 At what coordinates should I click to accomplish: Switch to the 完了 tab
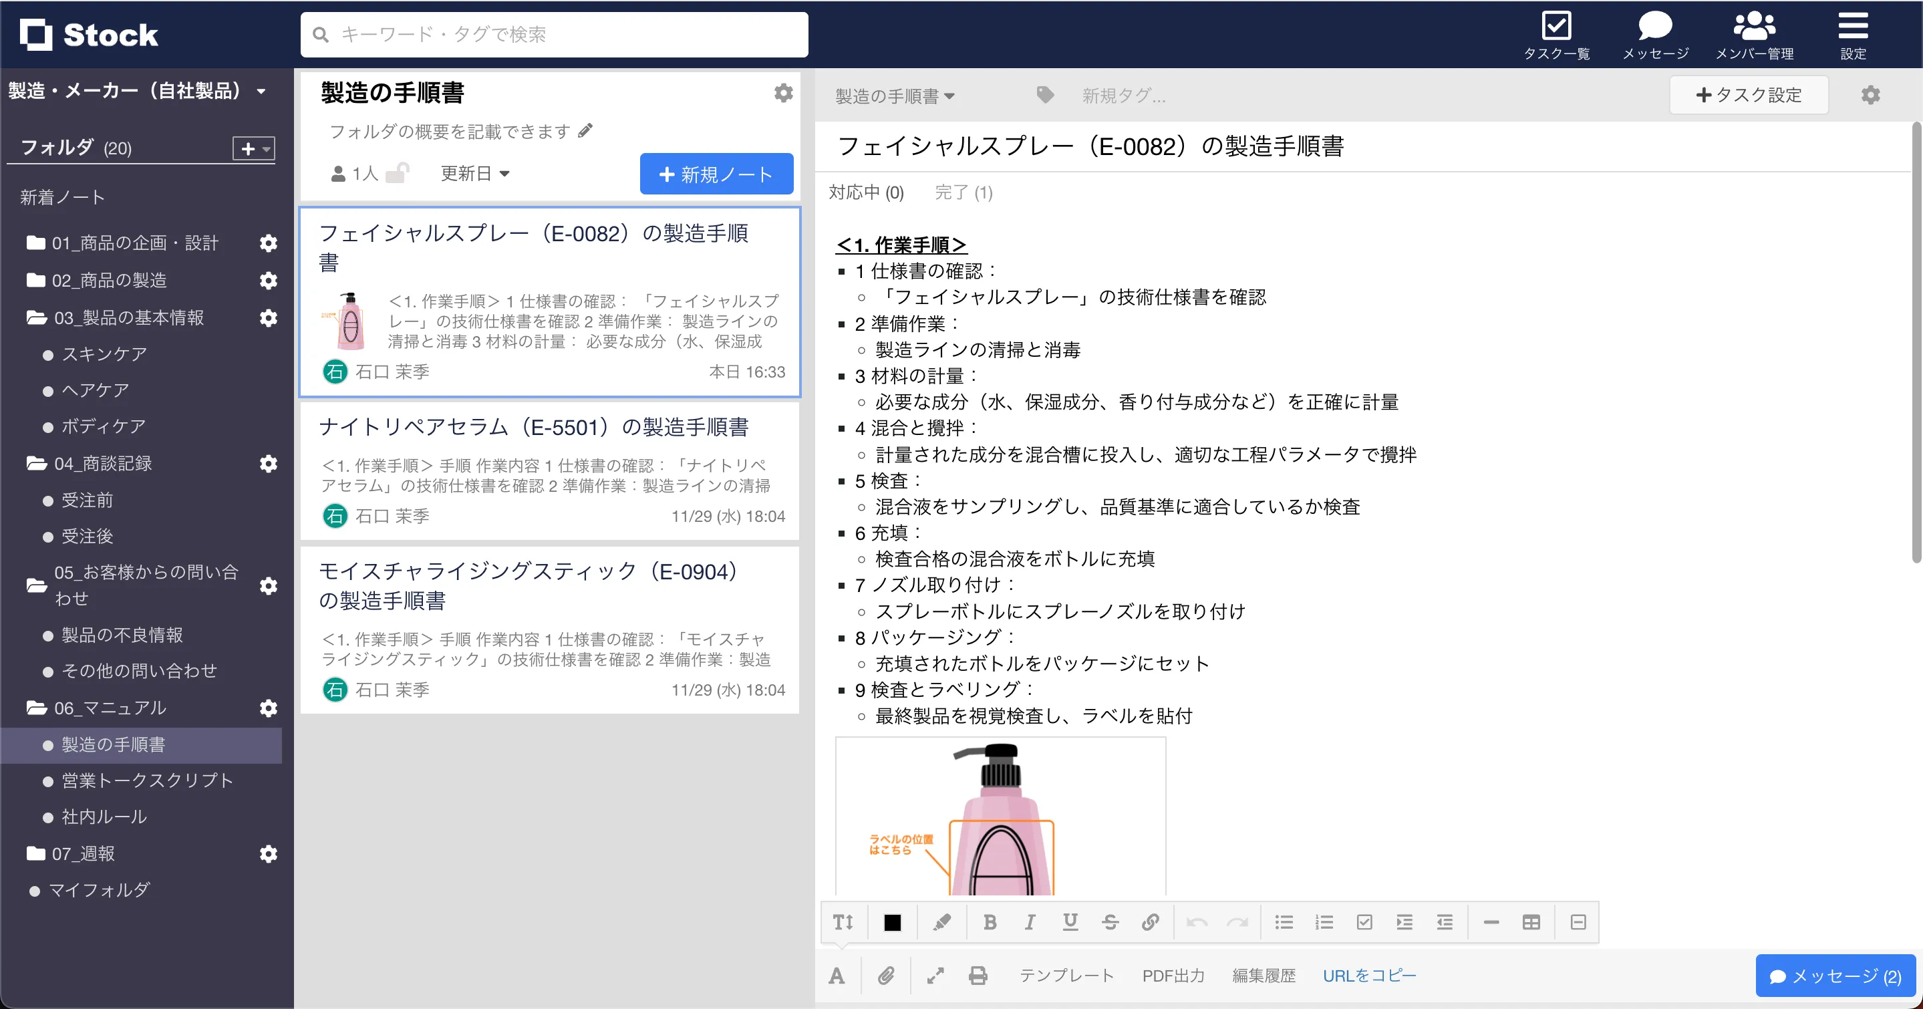(x=964, y=192)
